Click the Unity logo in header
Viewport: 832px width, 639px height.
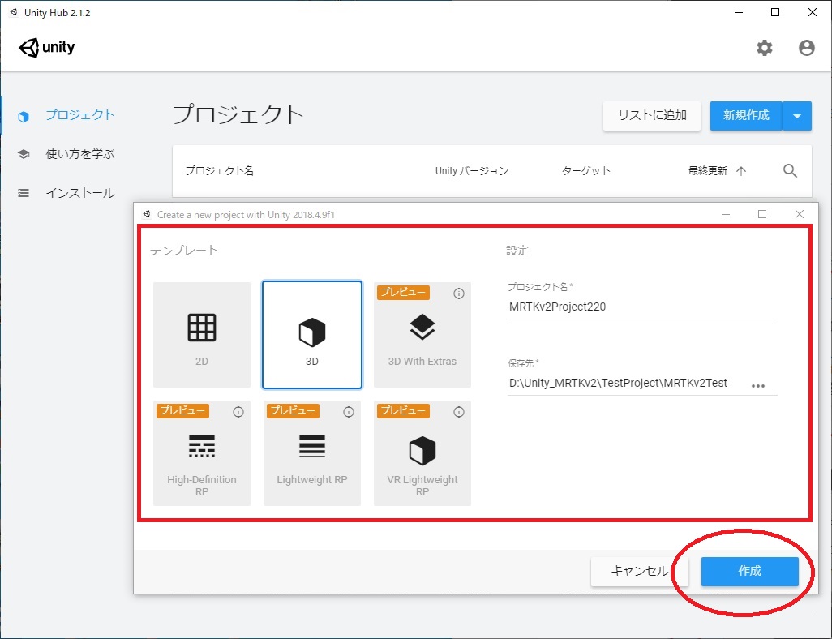pyautogui.click(x=47, y=47)
